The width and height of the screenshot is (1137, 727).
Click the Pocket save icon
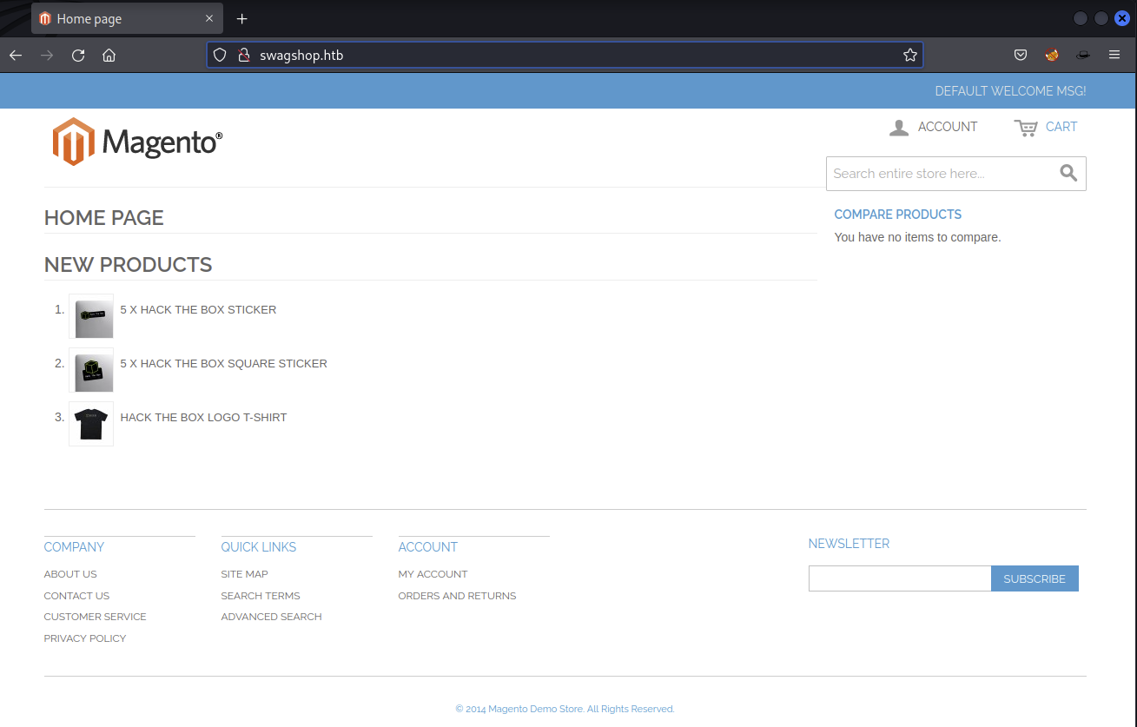click(1021, 56)
